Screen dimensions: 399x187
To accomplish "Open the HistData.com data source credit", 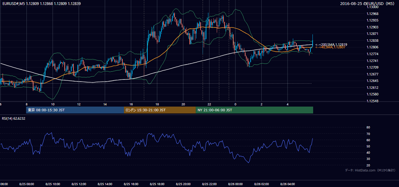I will click(370, 170).
